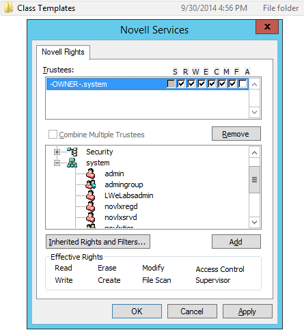
Task: Expand the Security tree node
Action: pyautogui.click(x=57, y=152)
